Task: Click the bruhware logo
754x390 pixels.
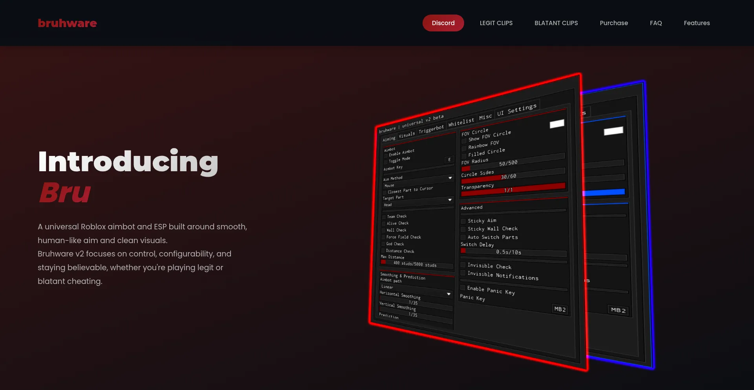Action: (x=67, y=23)
